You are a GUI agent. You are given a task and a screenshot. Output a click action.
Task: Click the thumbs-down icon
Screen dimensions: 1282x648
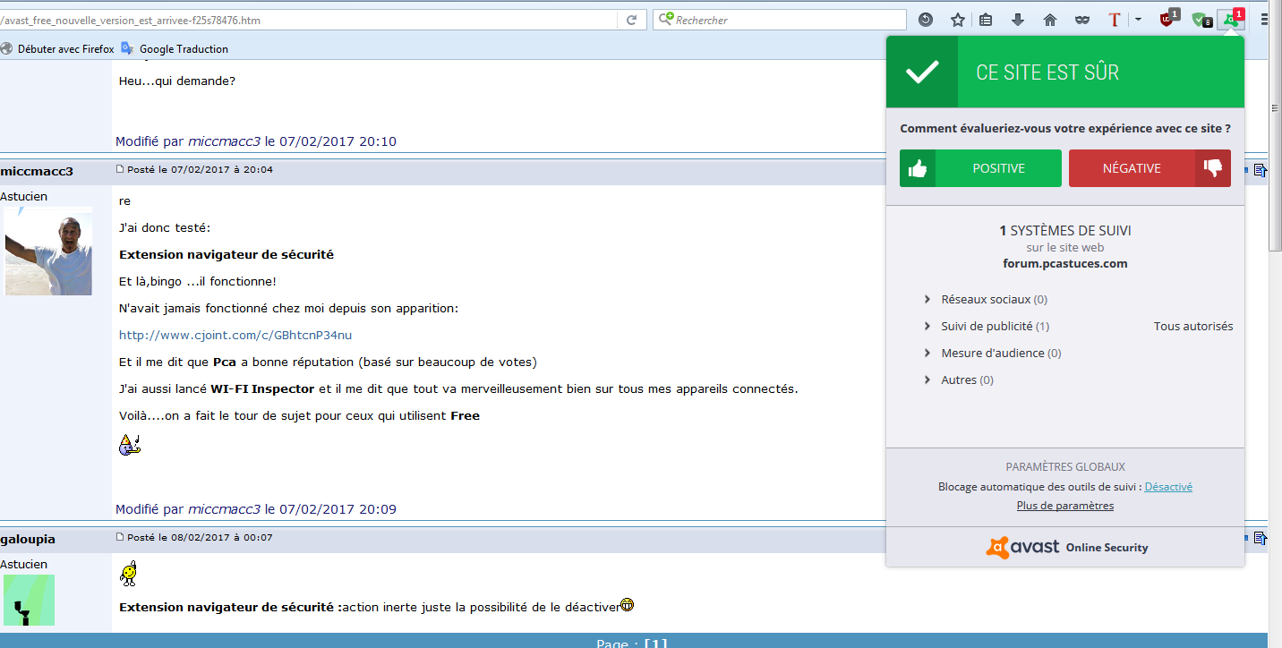click(x=1213, y=167)
